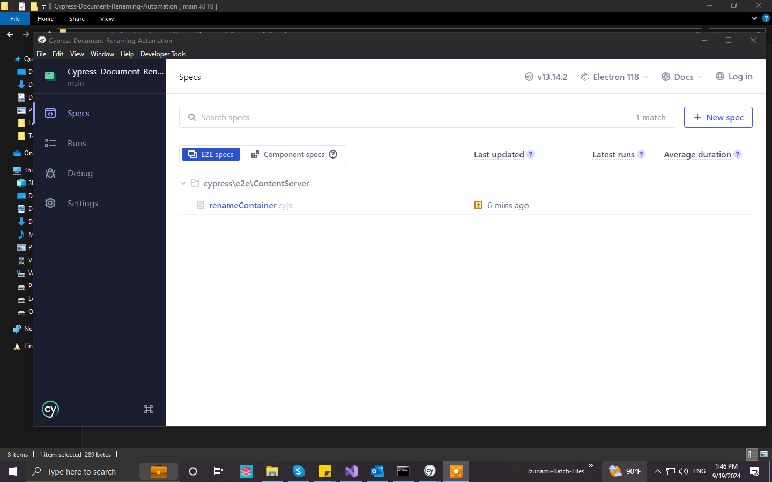Open the Debug bug icon
772x482 pixels.
click(x=50, y=174)
